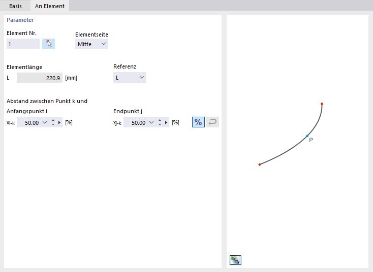Pick element graphically with cursor icon
This screenshot has height=272, width=373.
[x=48, y=44]
